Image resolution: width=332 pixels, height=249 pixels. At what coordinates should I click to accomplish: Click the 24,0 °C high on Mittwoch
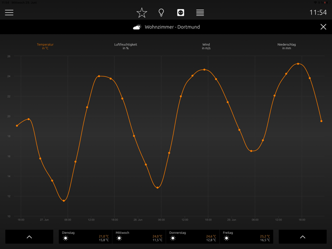157,236
